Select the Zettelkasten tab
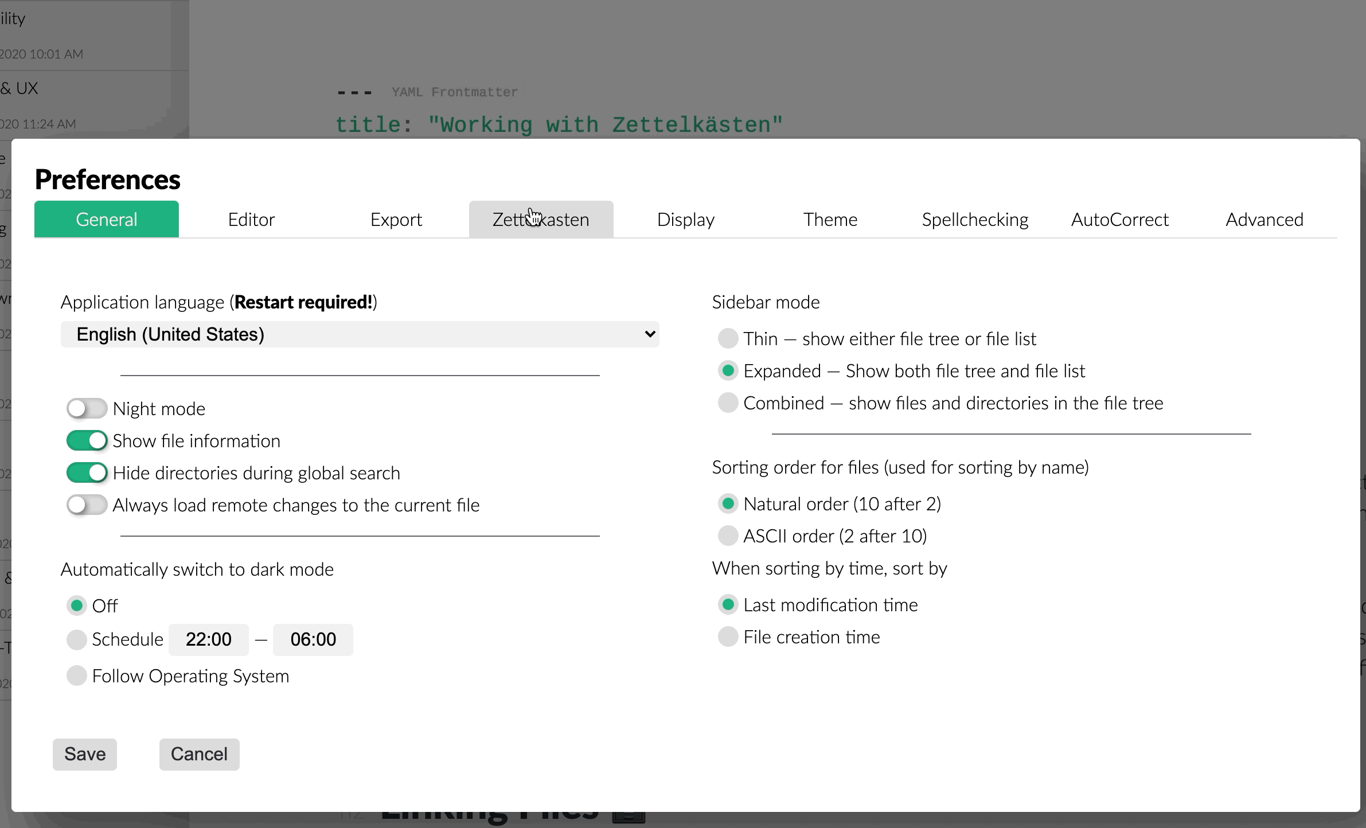The height and width of the screenshot is (828, 1366). coord(541,219)
